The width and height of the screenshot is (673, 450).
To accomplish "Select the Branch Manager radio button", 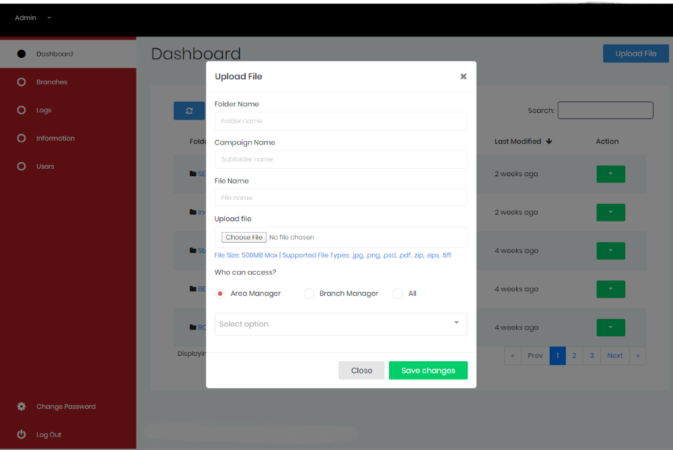I will coord(309,294).
